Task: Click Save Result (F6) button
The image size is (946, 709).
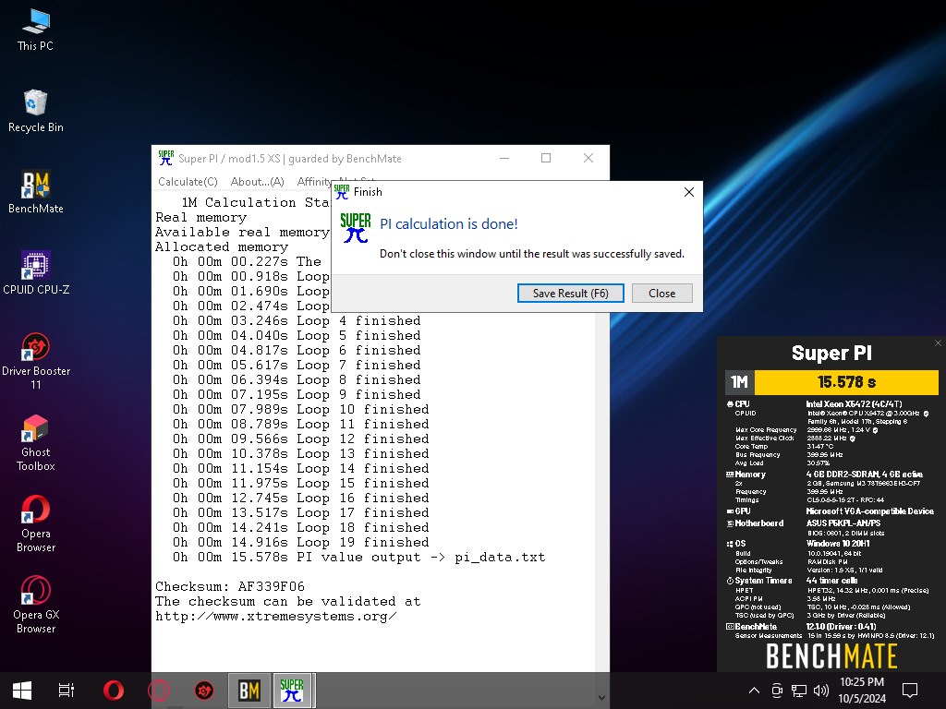Action: pos(570,293)
